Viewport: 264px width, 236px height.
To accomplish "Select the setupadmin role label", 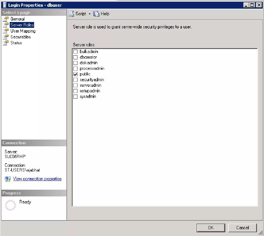I will 90,91.
